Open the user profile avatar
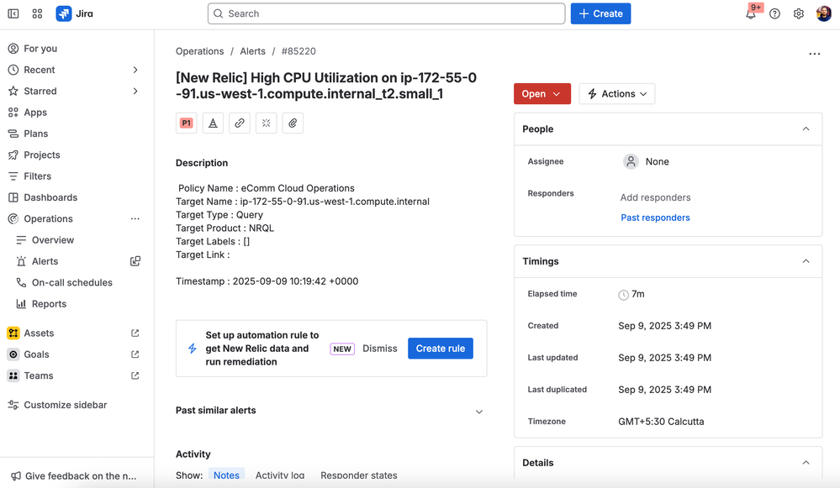This screenshot has height=488, width=840. 823,14
